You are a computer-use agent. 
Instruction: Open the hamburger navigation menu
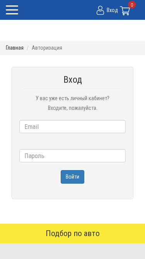pos(12,10)
